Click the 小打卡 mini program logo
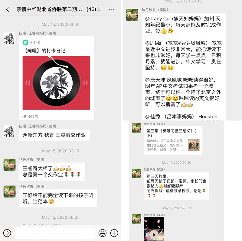 (25, 42)
